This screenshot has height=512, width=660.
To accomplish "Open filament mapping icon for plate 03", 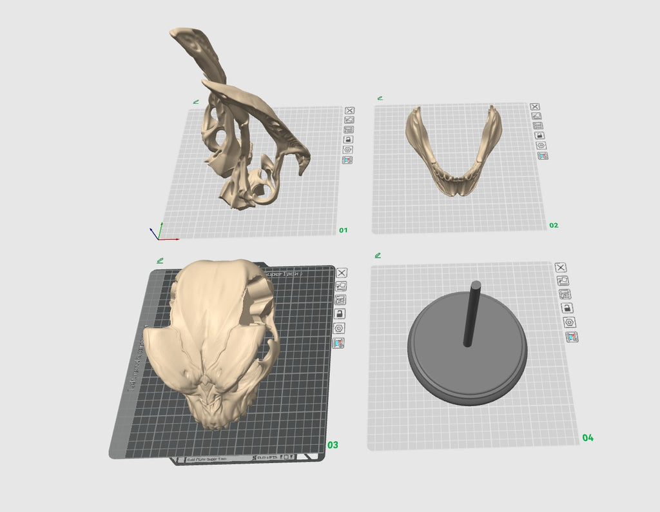I will coord(338,343).
